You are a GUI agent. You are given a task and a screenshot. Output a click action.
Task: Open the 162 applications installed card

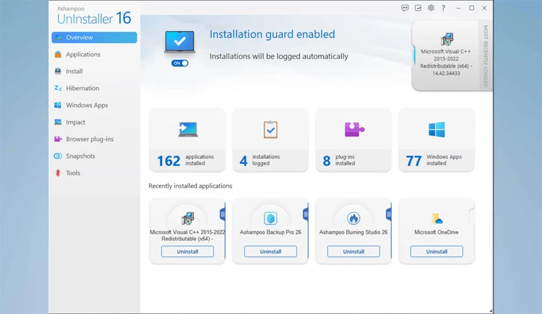[187, 140]
